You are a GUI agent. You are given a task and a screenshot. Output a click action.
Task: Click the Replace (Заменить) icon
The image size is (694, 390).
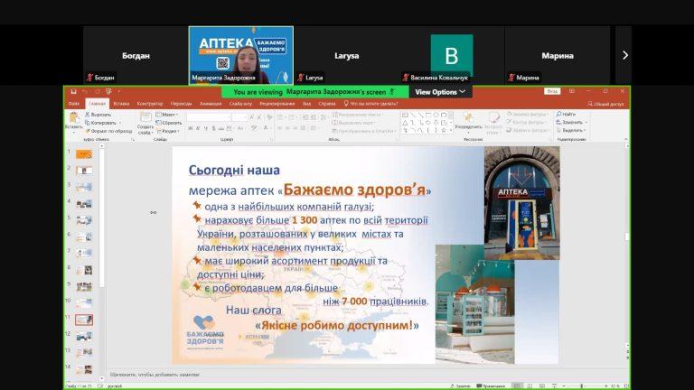[x=558, y=122]
